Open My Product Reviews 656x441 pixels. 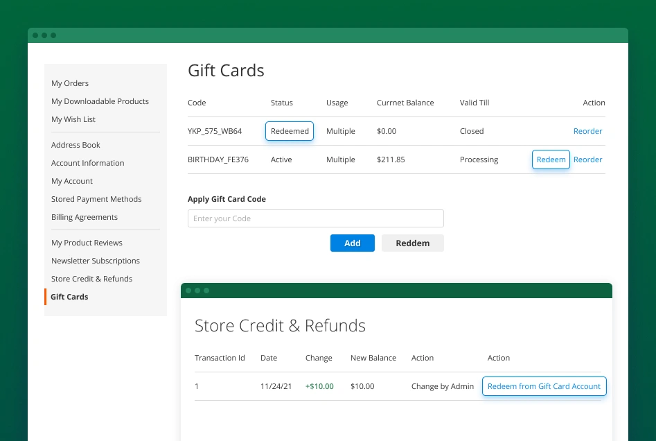pos(87,243)
